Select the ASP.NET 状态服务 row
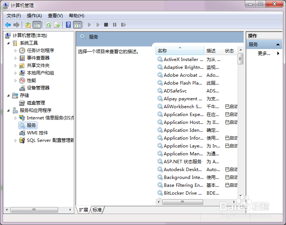The image size is (286, 225). (197, 161)
